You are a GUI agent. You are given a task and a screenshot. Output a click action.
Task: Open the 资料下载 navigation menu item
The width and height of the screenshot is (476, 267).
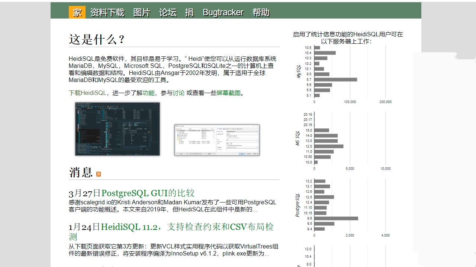coord(107,12)
